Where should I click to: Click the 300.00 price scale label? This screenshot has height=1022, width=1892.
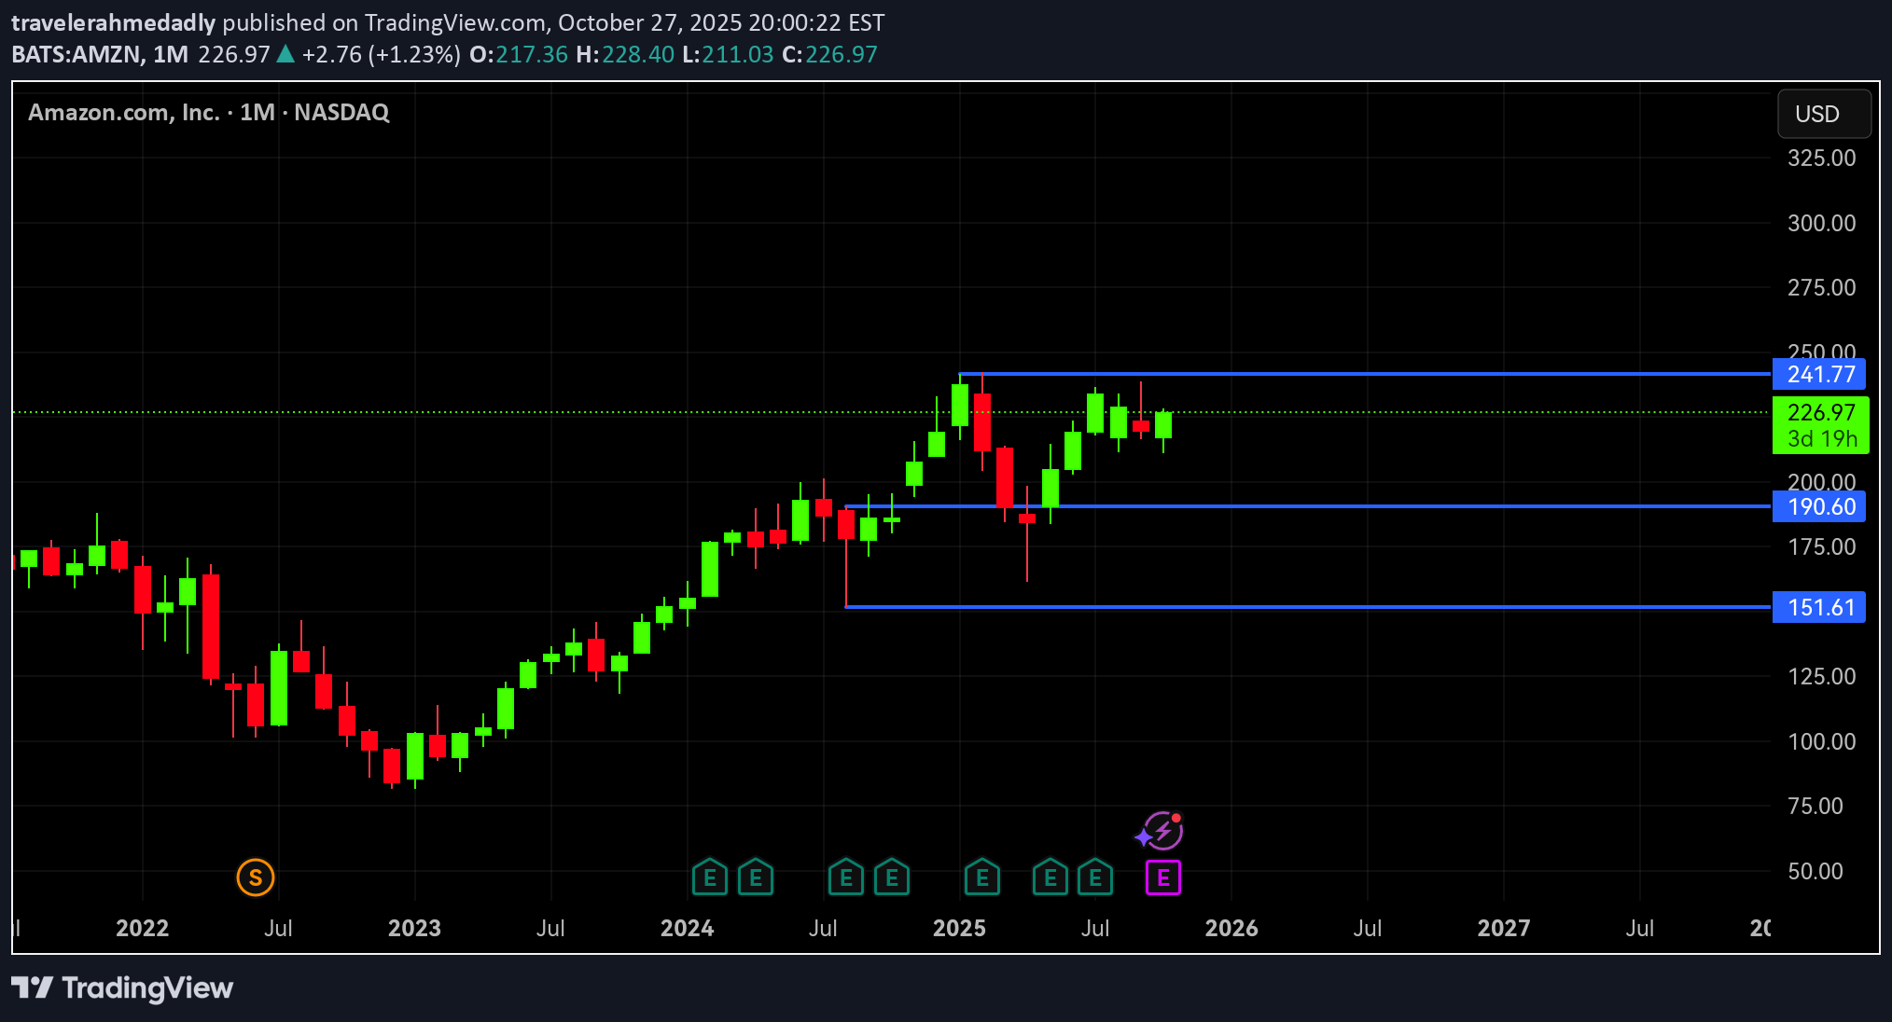[x=1821, y=223]
